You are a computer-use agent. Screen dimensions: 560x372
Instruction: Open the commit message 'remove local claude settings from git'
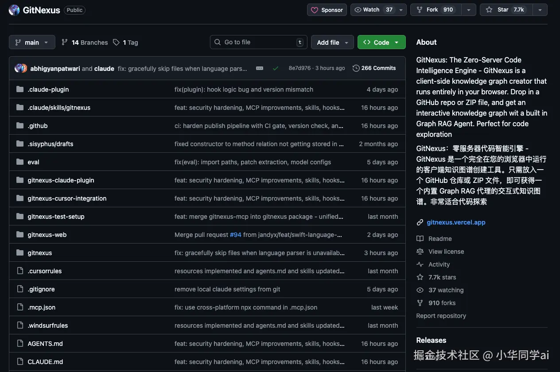click(x=227, y=289)
